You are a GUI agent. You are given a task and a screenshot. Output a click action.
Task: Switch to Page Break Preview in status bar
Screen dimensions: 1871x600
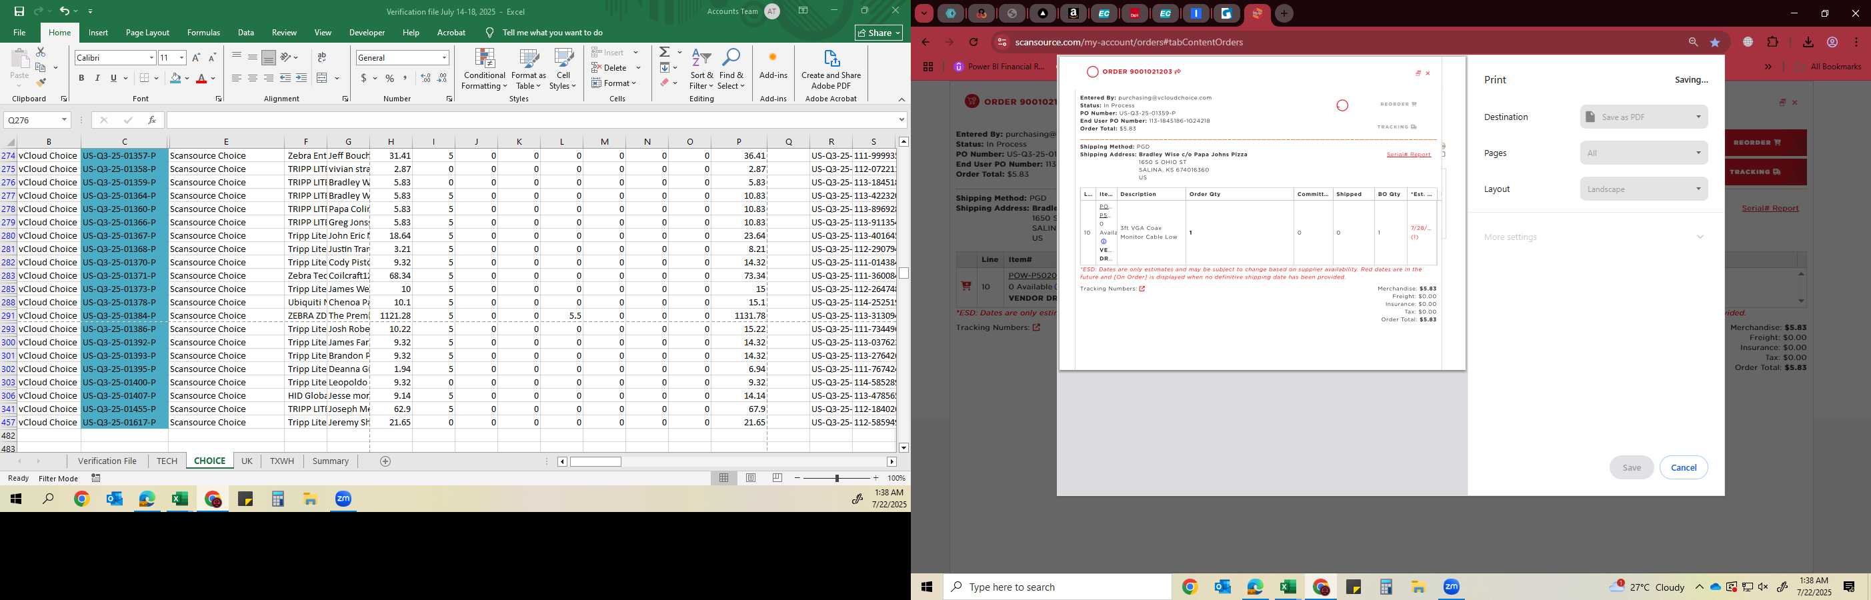(x=777, y=478)
